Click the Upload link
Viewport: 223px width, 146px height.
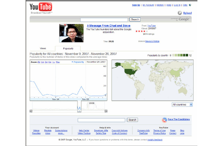[187, 13]
